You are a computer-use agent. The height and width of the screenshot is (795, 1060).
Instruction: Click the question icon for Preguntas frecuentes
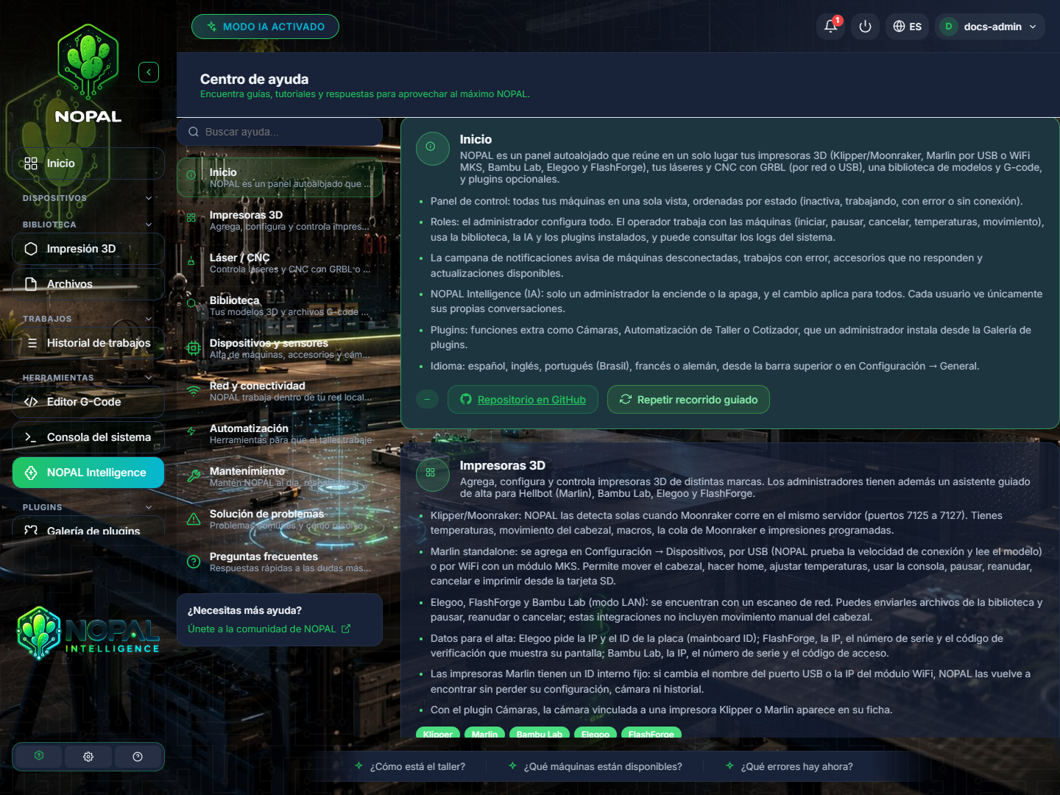click(194, 562)
